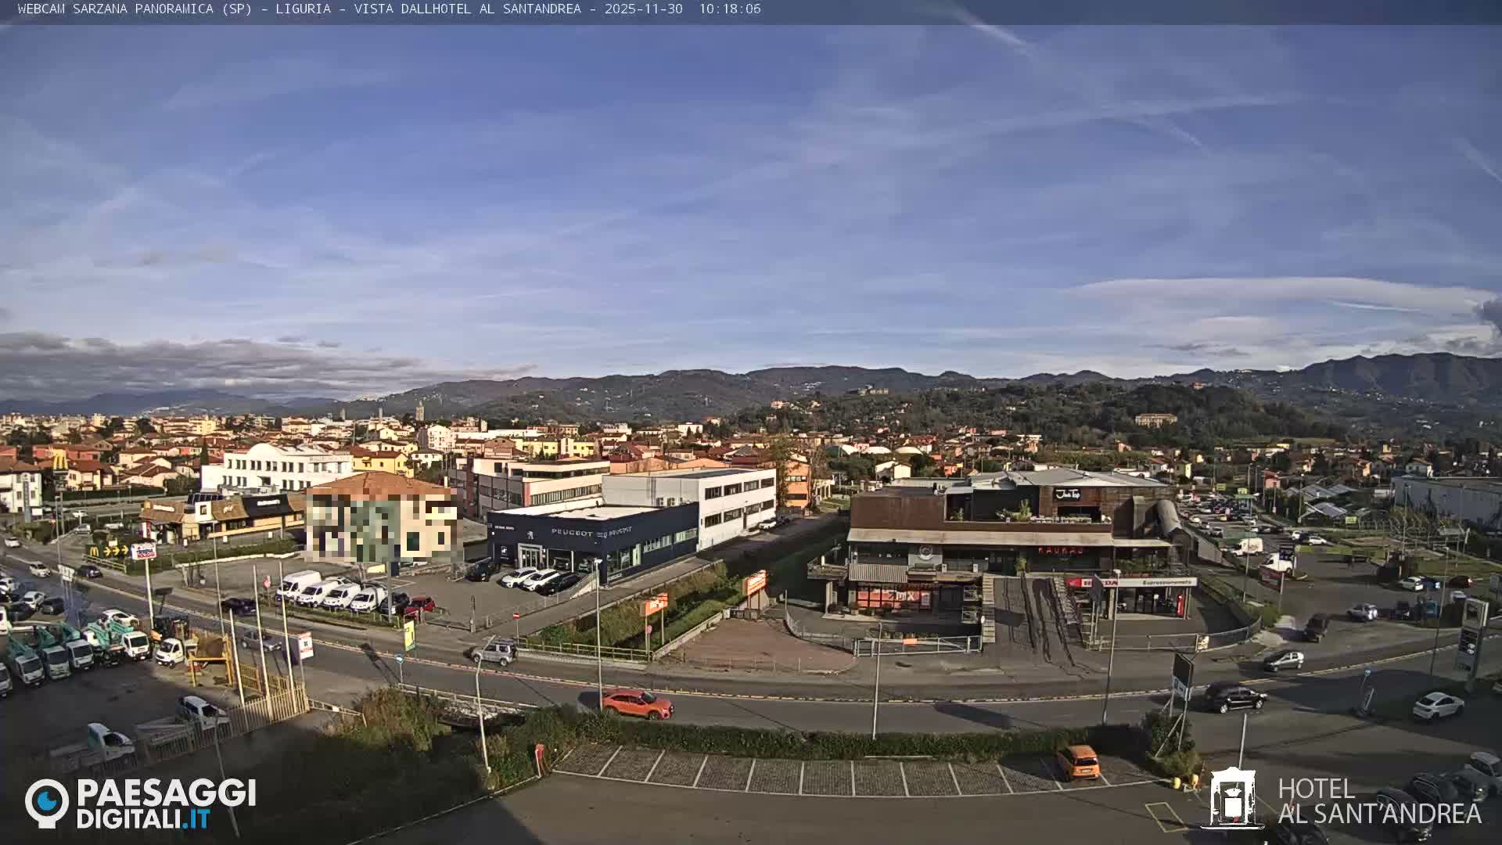Image resolution: width=1502 pixels, height=845 pixels.
Task: Click the HOTEL AL SANT'ANDREA text label
Action: [x=1378, y=802]
